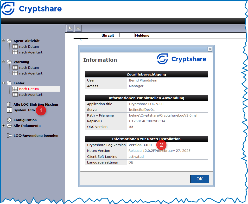Image resolution: width=248 pixels, height=204 pixels.
Task: Open 'nach Datum' under Agent-Aktivität
Action: coord(29,46)
